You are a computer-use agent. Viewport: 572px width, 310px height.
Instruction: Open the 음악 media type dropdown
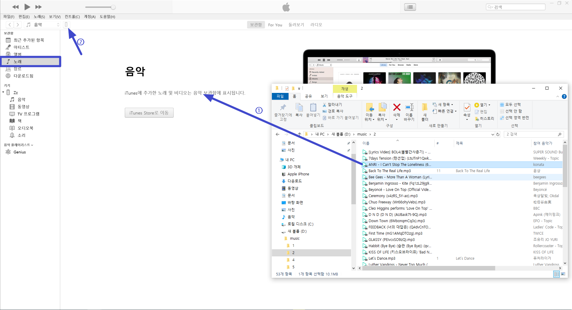[43, 25]
